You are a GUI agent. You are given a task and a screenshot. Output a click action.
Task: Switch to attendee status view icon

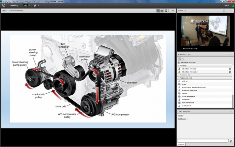point(184,59)
